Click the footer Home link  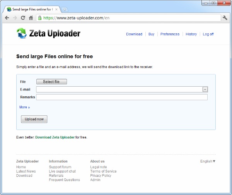tap(21, 167)
